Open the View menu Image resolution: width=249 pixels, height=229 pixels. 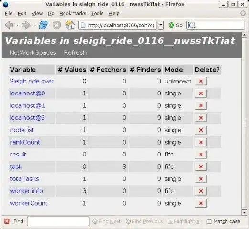37,14
